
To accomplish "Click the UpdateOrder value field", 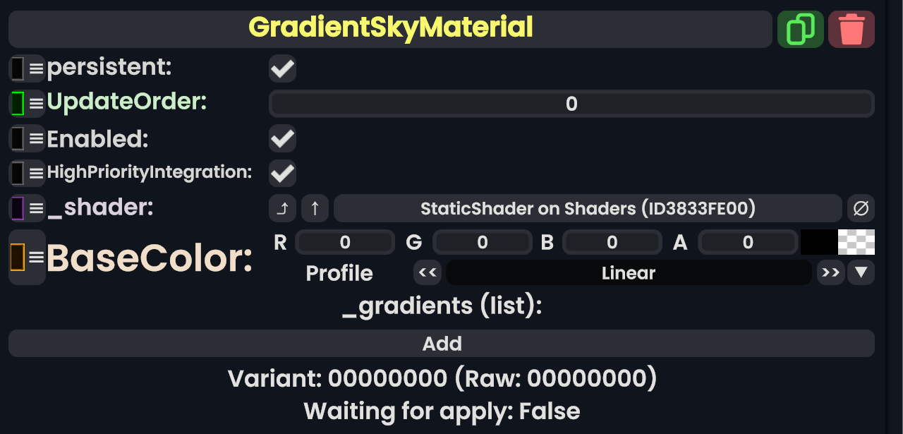I will pos(571,104).
